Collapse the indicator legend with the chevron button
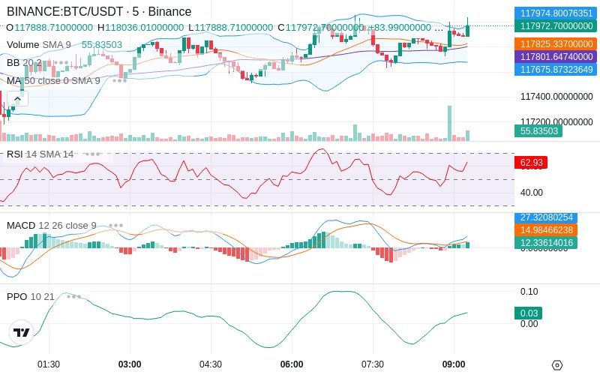Image resolution: width=600 pixels, height=375 pixels. tap(17, 99)
